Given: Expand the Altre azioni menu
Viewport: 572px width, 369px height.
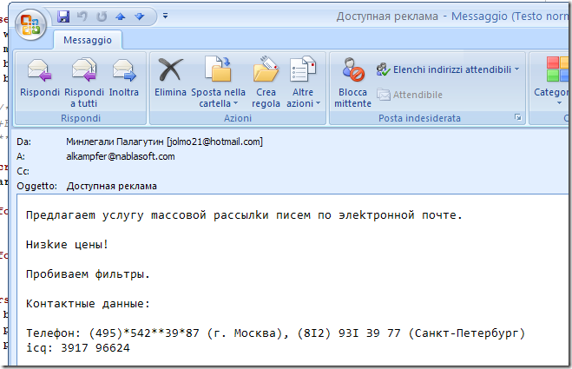Looking at the screenshot, I should tap(303, 96).
